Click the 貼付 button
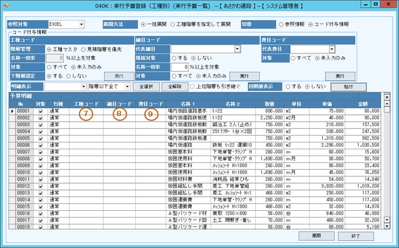The height and width of the screenshot is (248, 399). [348, 87]
